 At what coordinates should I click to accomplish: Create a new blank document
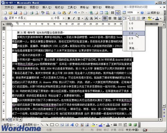(x=5, y=13)
